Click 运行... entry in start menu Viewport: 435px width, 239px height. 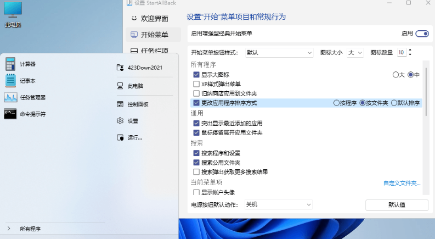click(135, 137)
